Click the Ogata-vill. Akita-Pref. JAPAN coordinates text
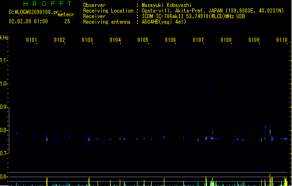Screen dimensions: 292x186 [x=213, y=11]
